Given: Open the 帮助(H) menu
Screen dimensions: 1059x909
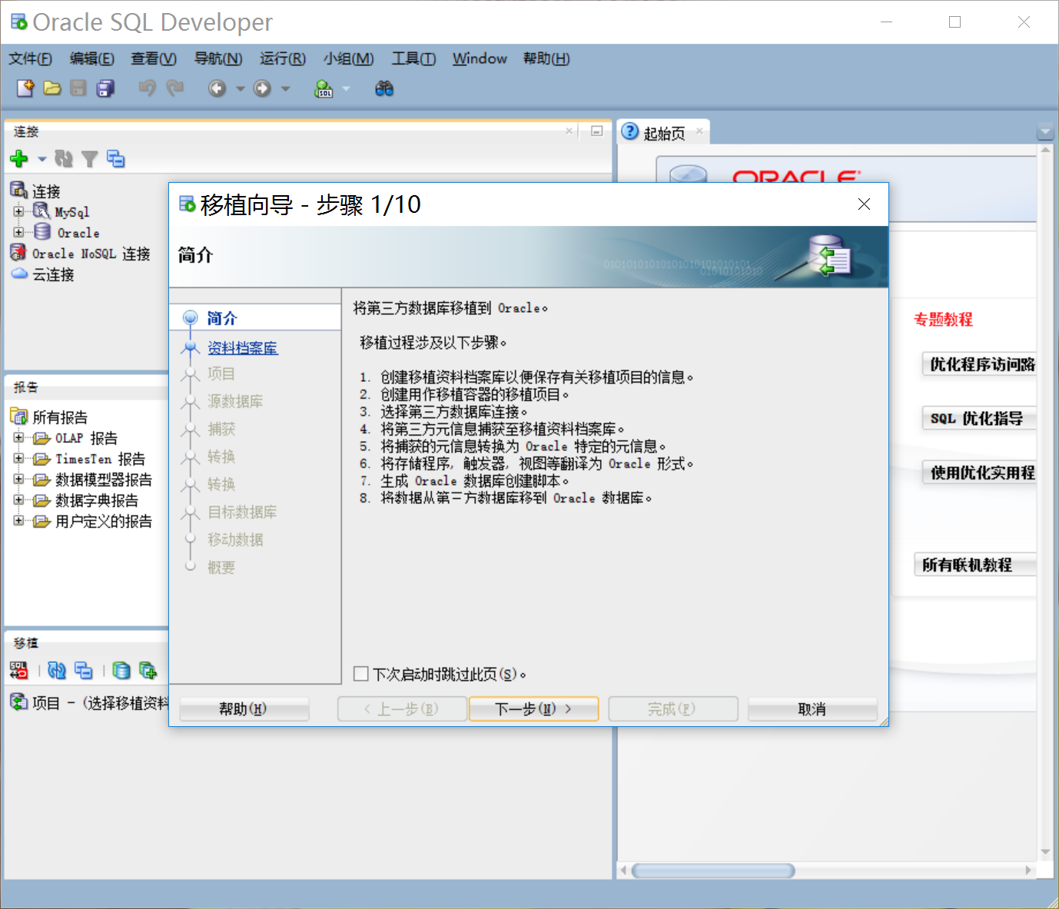Looking at the screenshot, I should [x=546, y=58].
